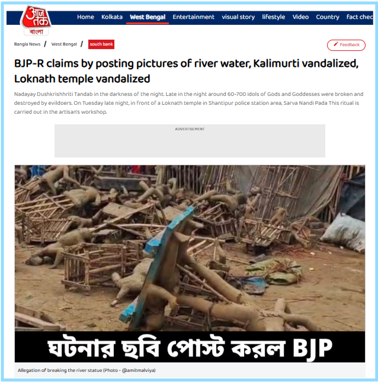Open the Video section
Screen dimensions: 378x382
pos(300,17)
